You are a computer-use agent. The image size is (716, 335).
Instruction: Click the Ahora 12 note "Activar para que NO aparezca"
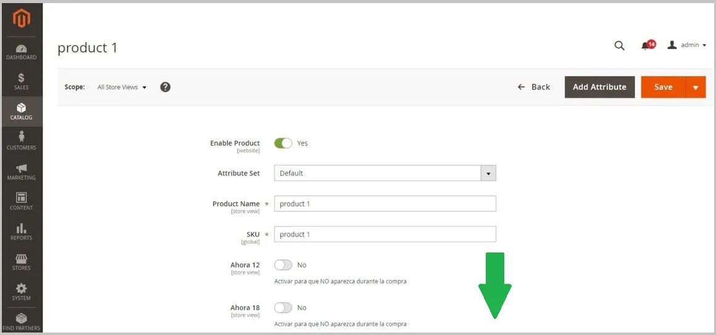(x=340, y=281)
